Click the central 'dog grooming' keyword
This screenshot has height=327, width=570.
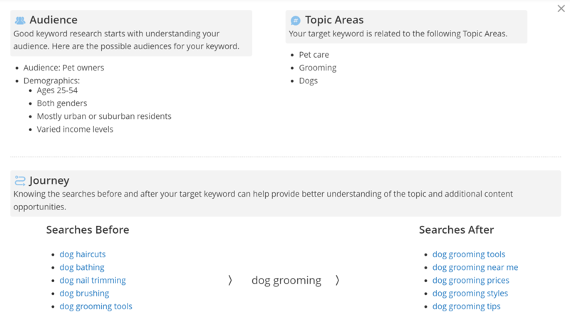tap(286, 281)
